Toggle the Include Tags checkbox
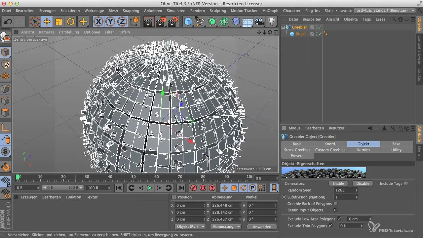Viewport: 423px width, 238px height. pos(406,183)
